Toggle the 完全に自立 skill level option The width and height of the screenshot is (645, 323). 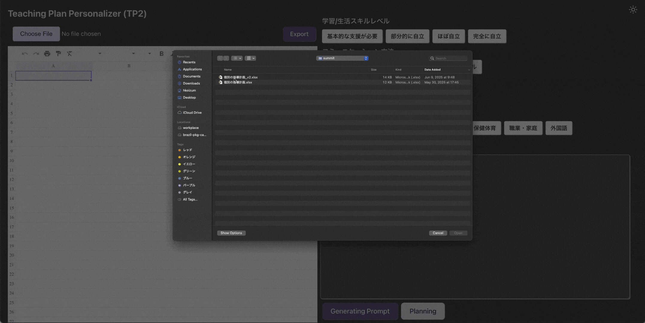[x=487, y=36]
